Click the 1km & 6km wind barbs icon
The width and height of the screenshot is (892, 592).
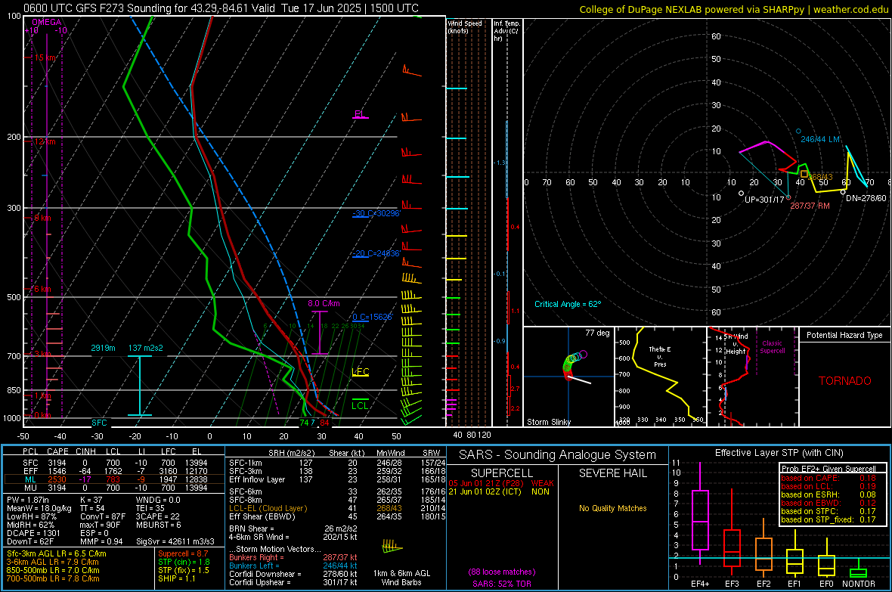tap(392, 547)
